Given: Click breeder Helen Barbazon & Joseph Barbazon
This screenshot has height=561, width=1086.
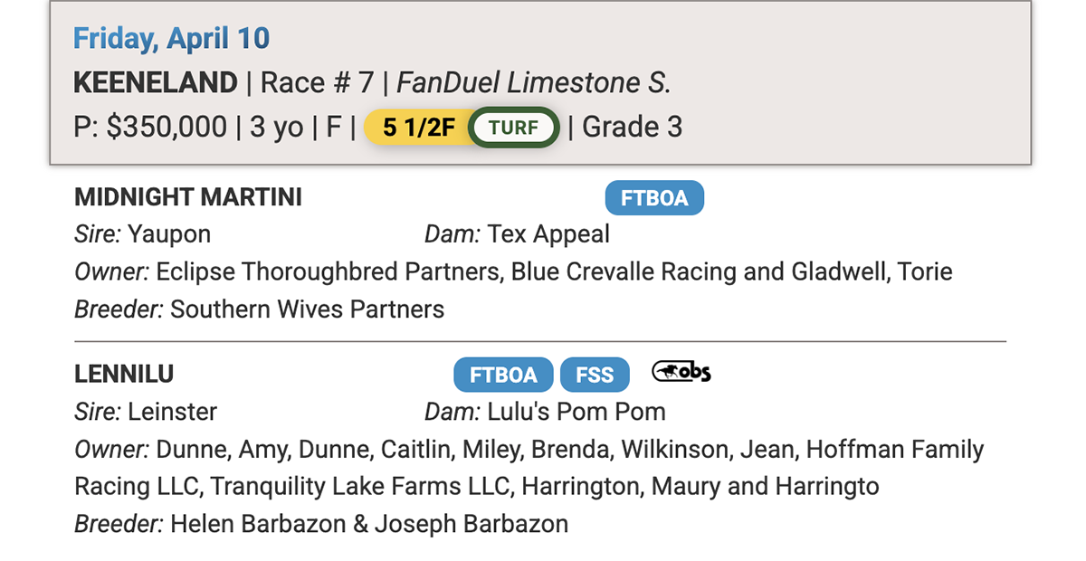Looking at the screenshot, I should tap(369, 523).
